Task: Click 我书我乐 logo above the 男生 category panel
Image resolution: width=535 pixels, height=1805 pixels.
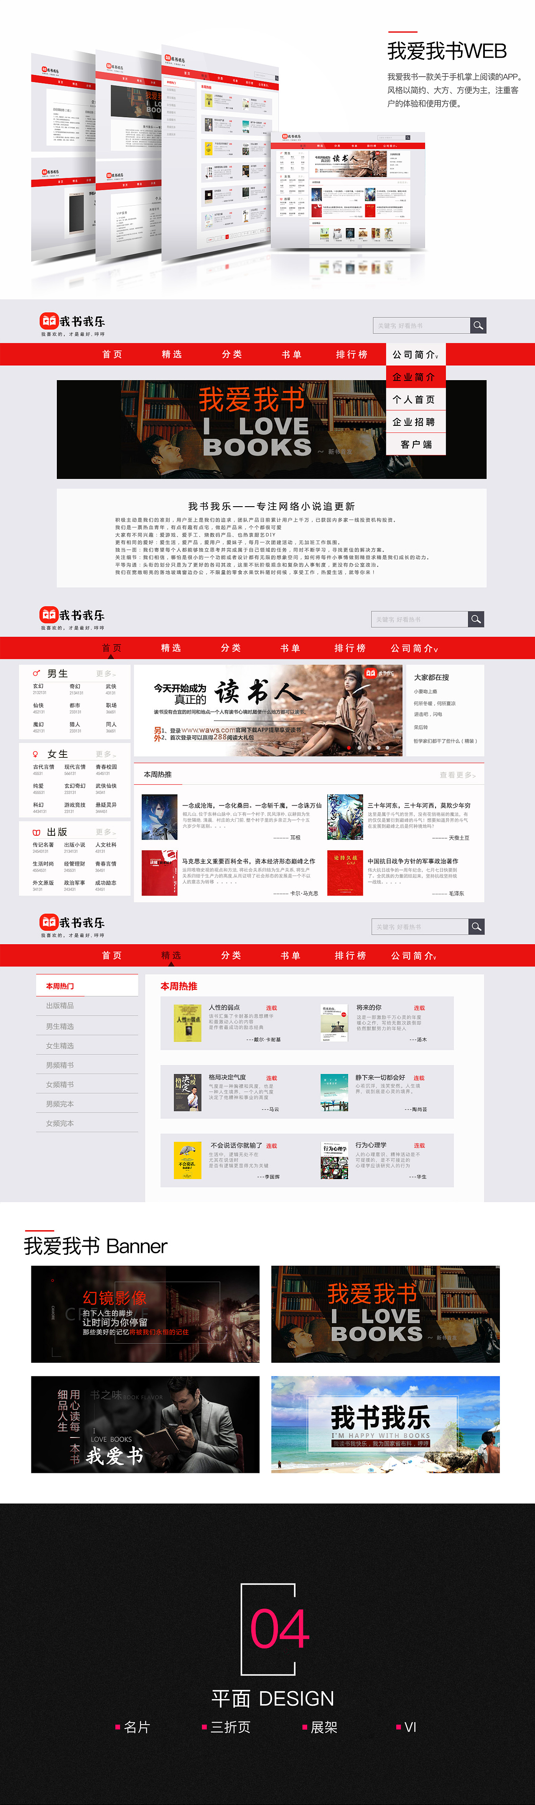Action: point(72,618)
